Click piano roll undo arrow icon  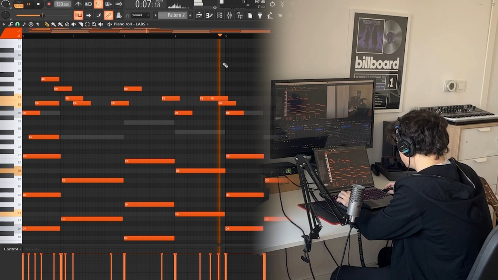38,24
